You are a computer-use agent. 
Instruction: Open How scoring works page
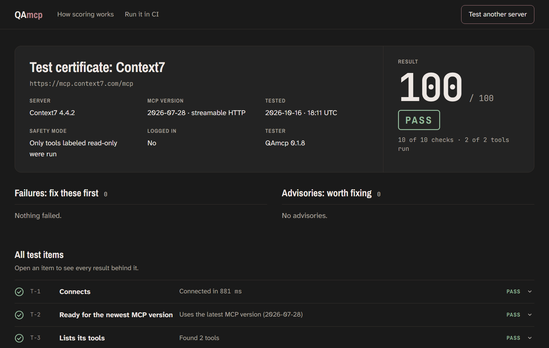point(85,14)
